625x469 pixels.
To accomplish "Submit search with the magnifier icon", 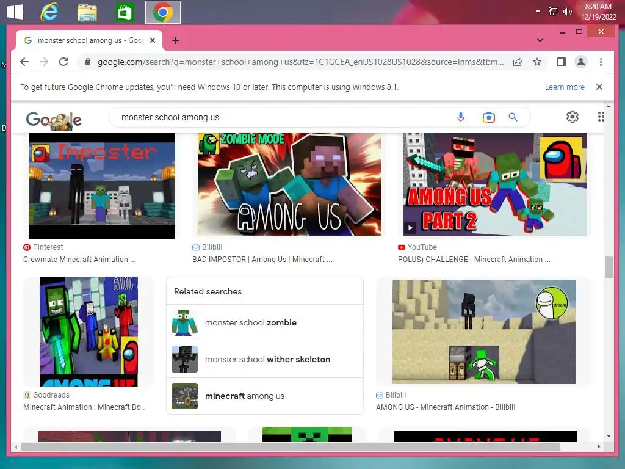I will [513, 117].
